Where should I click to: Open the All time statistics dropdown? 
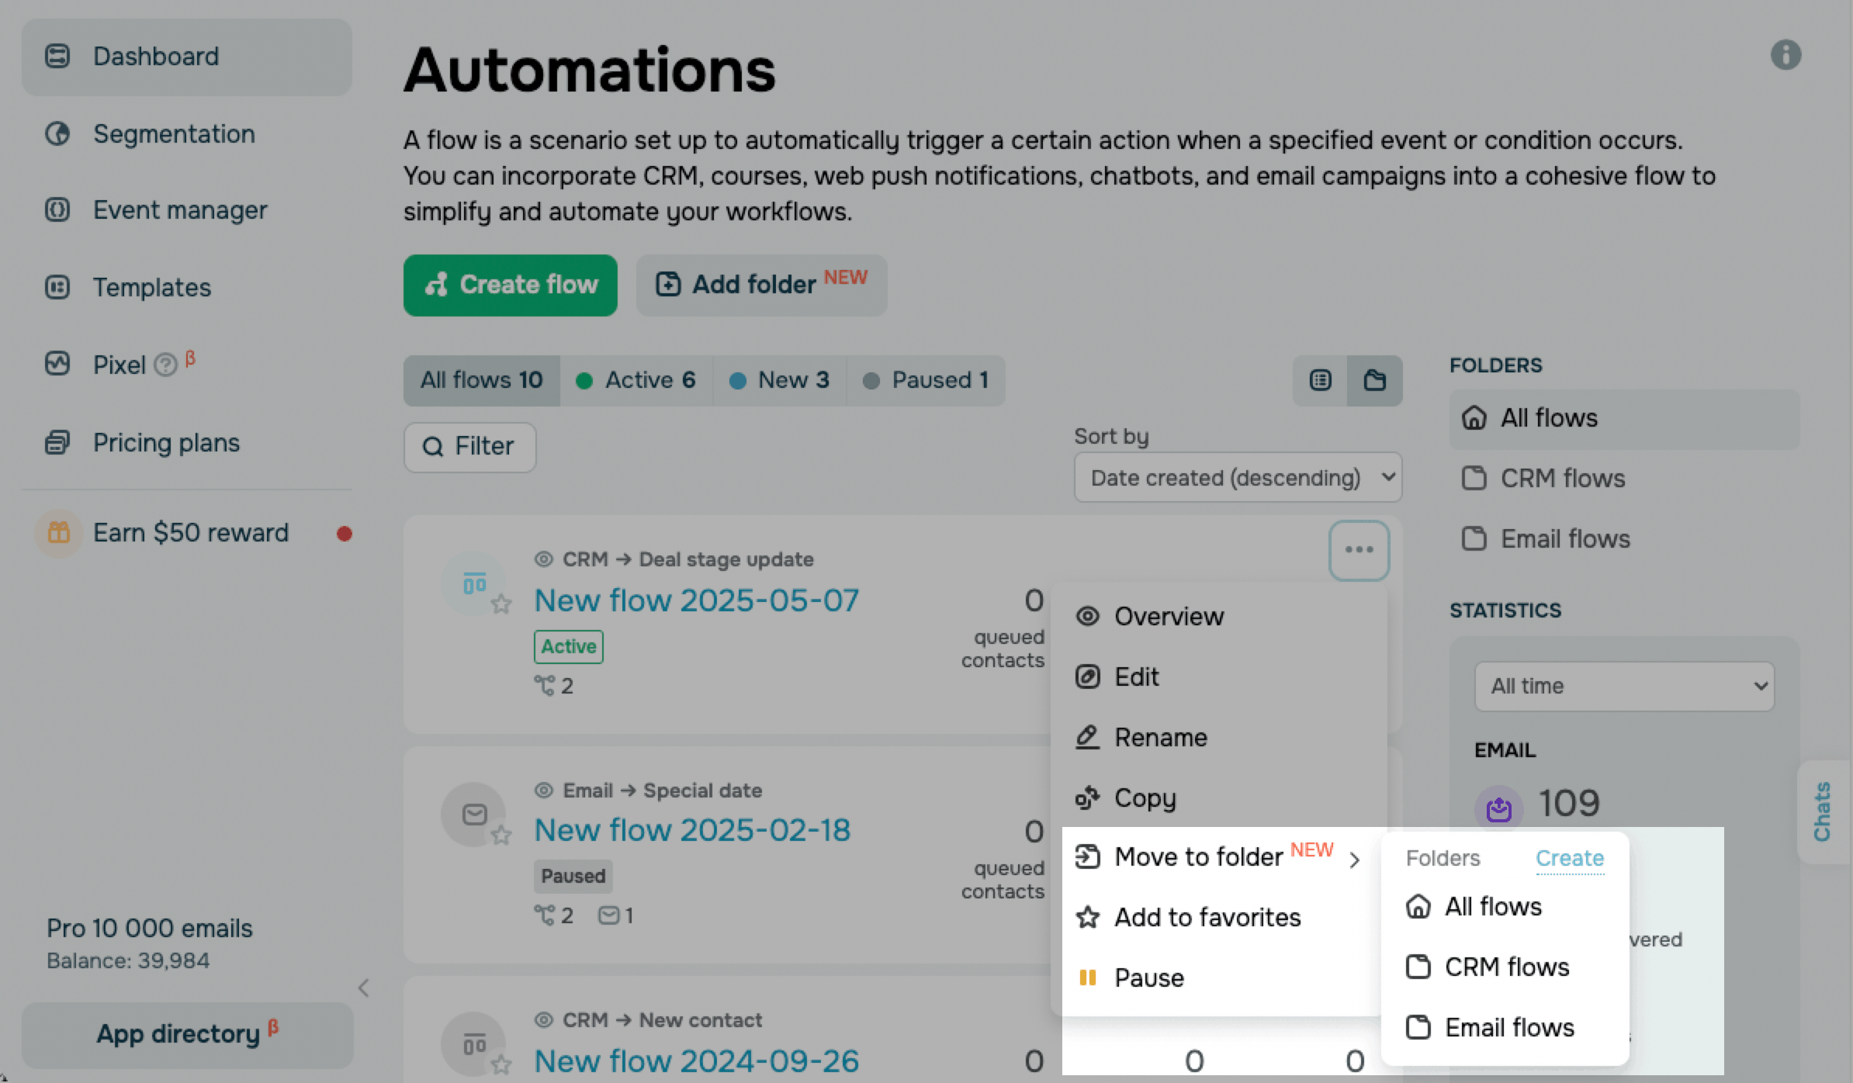click(1624, 686)
